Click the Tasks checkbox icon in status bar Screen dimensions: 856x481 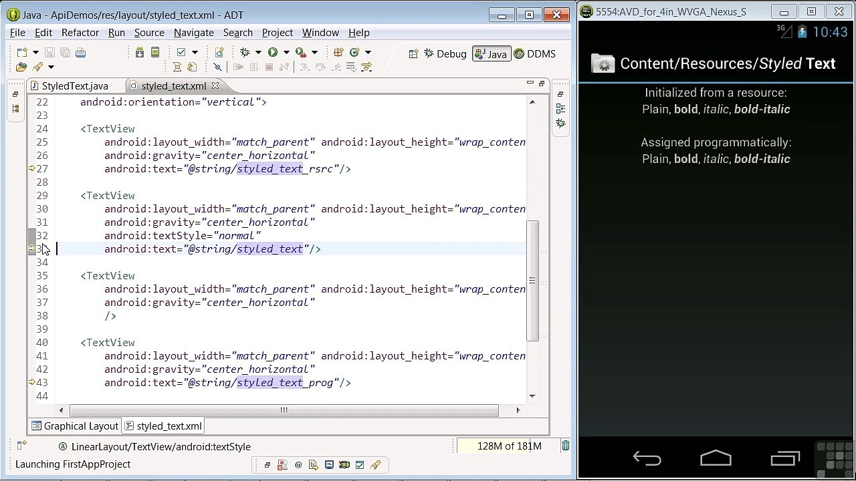click(360, 465)
